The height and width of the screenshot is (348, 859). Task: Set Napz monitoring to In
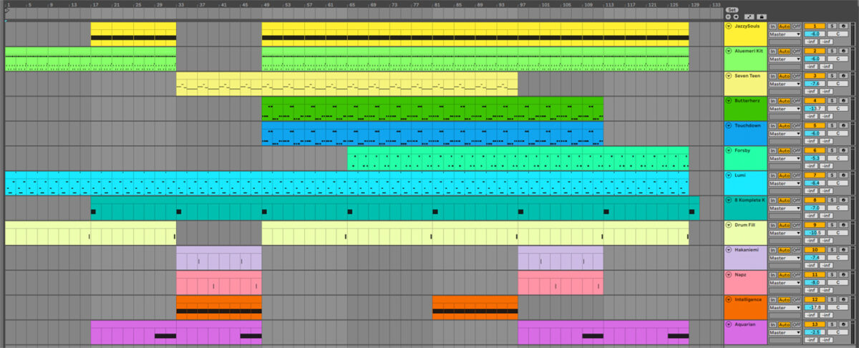click(x=772, y=274)
